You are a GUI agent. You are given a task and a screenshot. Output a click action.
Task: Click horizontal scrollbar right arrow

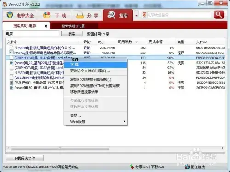(223, 148)
